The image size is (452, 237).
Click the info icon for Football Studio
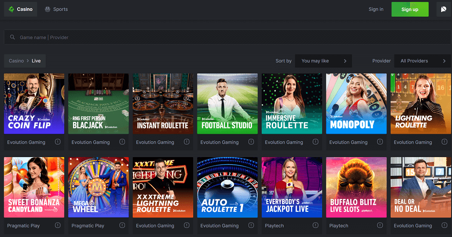pos(251,141)
